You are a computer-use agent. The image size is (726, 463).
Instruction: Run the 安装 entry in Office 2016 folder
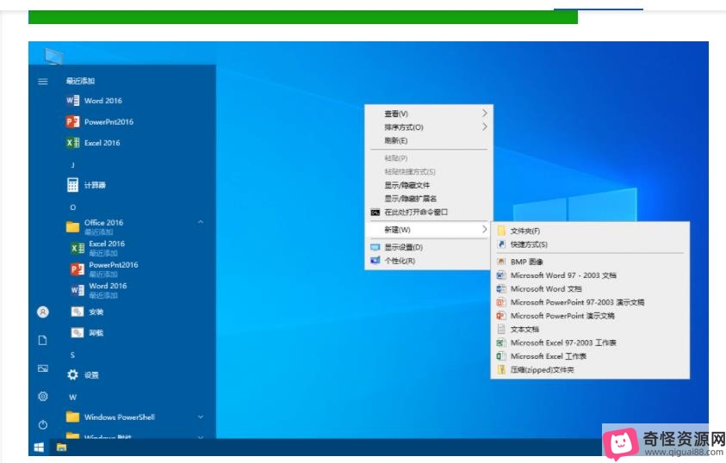pyautogui.click(x=87, y=312)
